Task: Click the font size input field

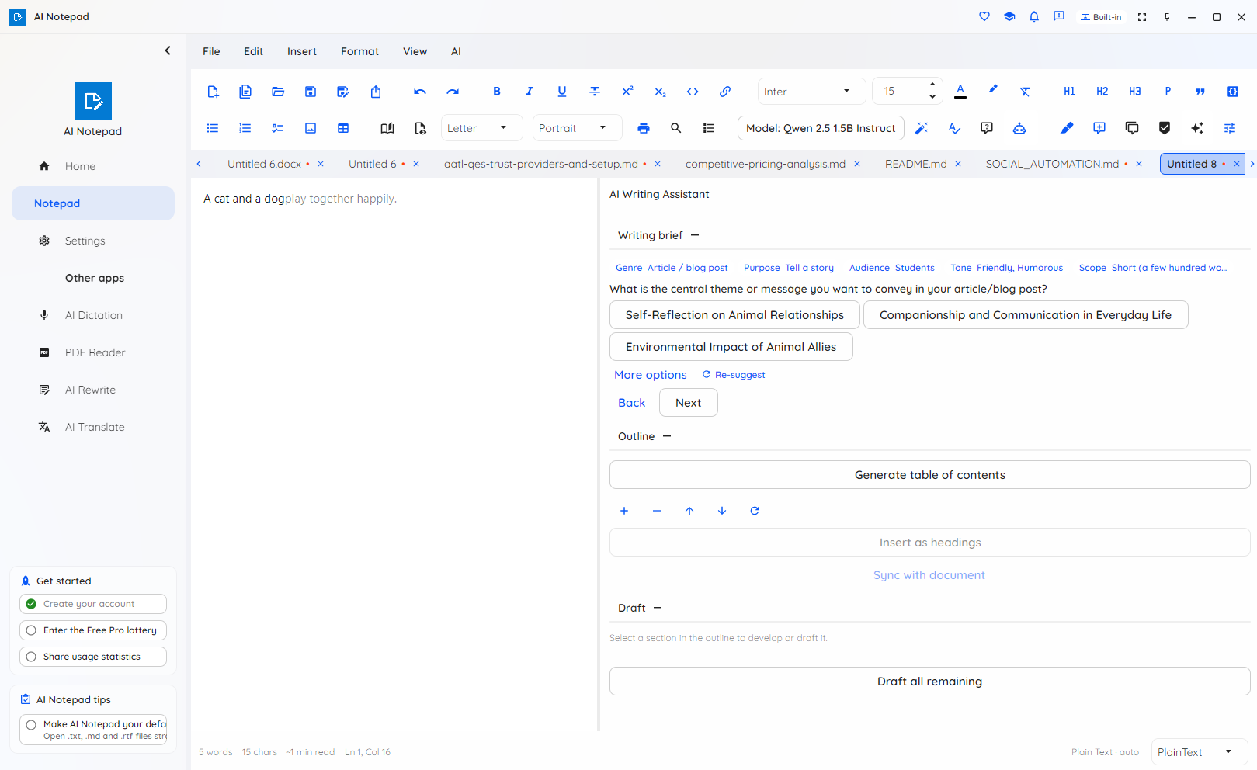Action: point(899,92)
